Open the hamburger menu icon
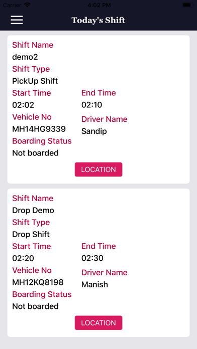The height and width of the screenshot is (349, 197). click(17, 20)
